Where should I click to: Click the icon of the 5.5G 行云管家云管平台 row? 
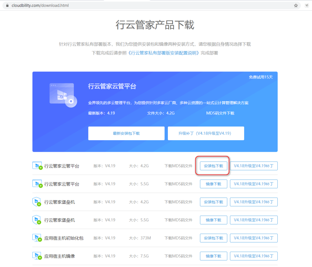(x=37, y=184)
